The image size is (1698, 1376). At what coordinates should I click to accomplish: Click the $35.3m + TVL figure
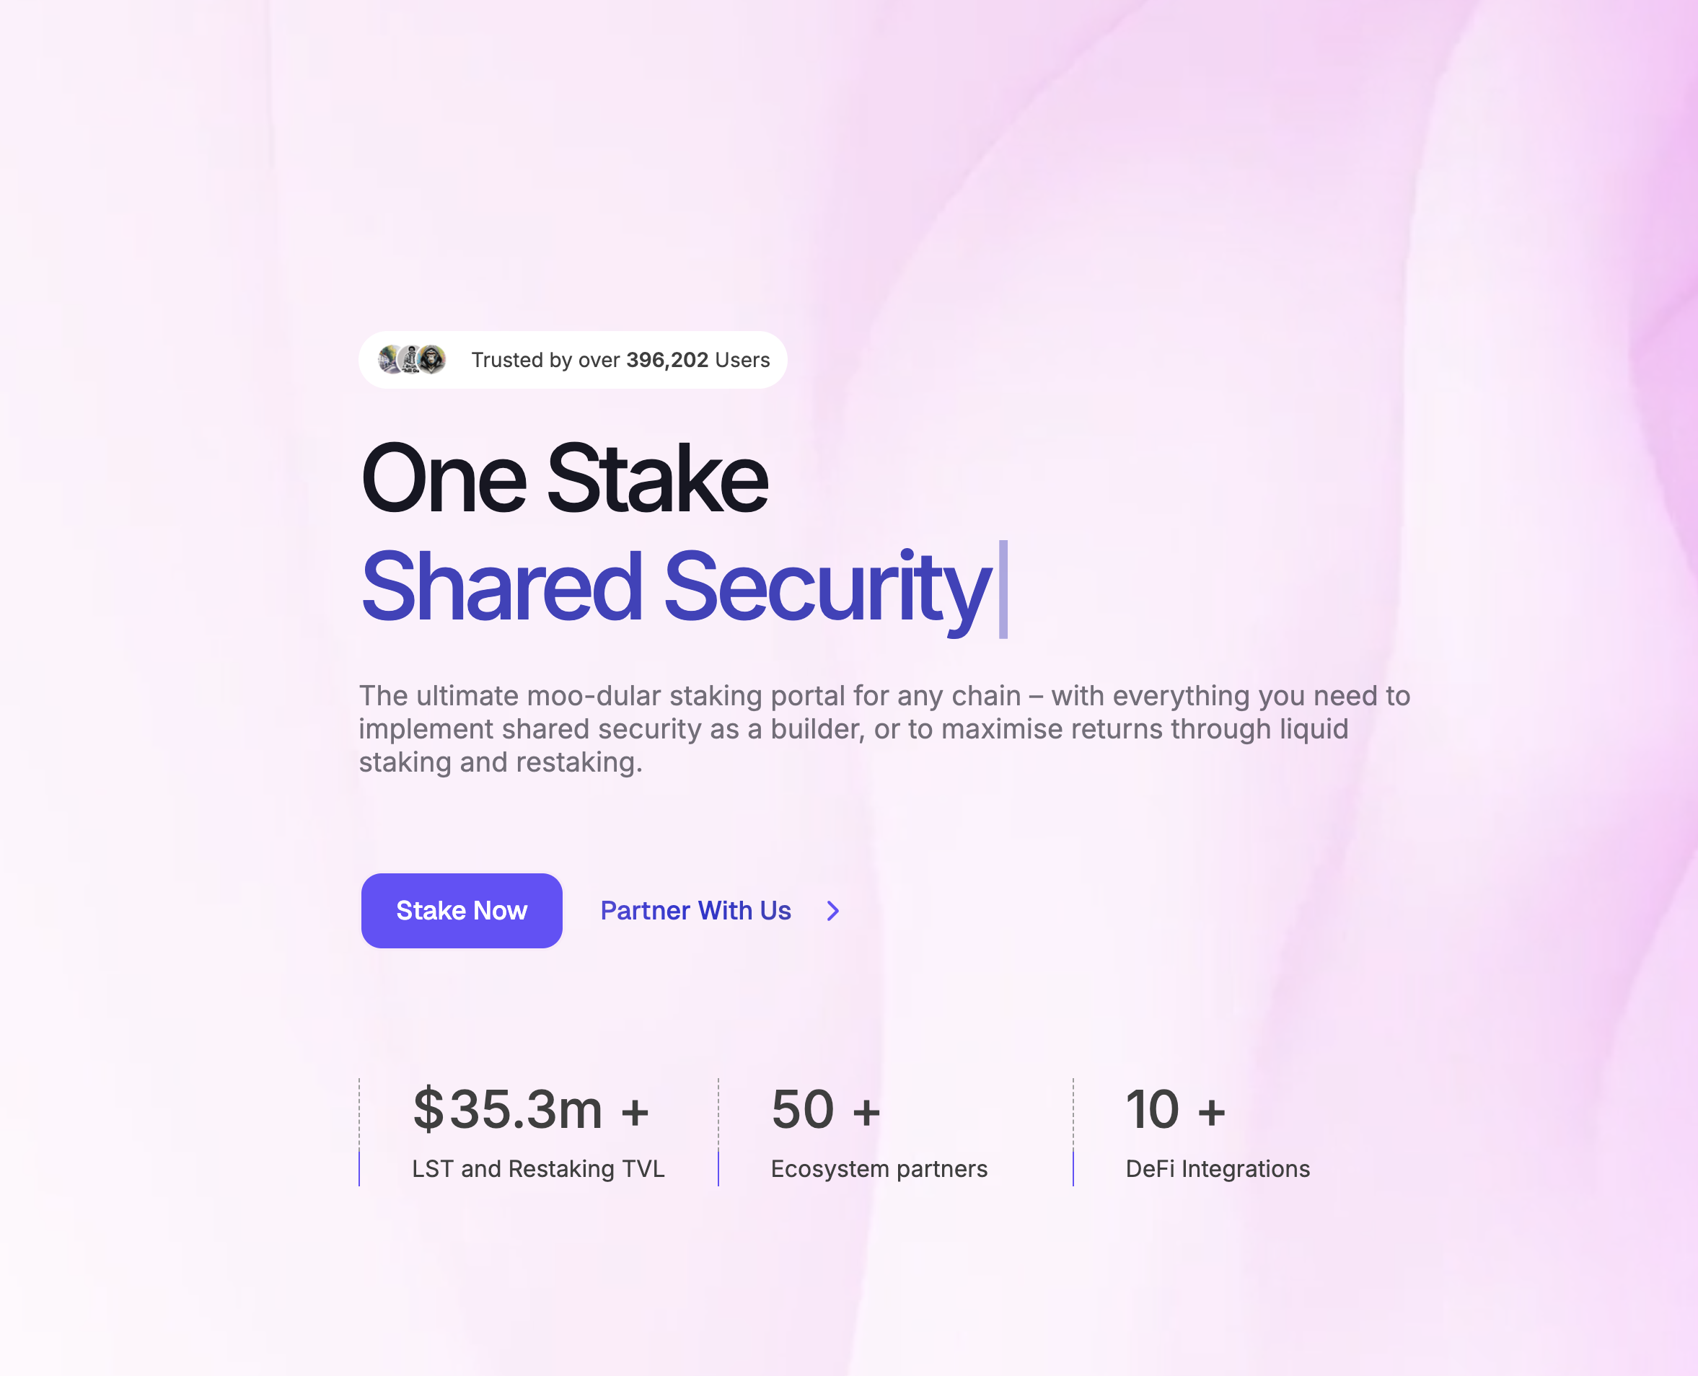click(530, 1109)
